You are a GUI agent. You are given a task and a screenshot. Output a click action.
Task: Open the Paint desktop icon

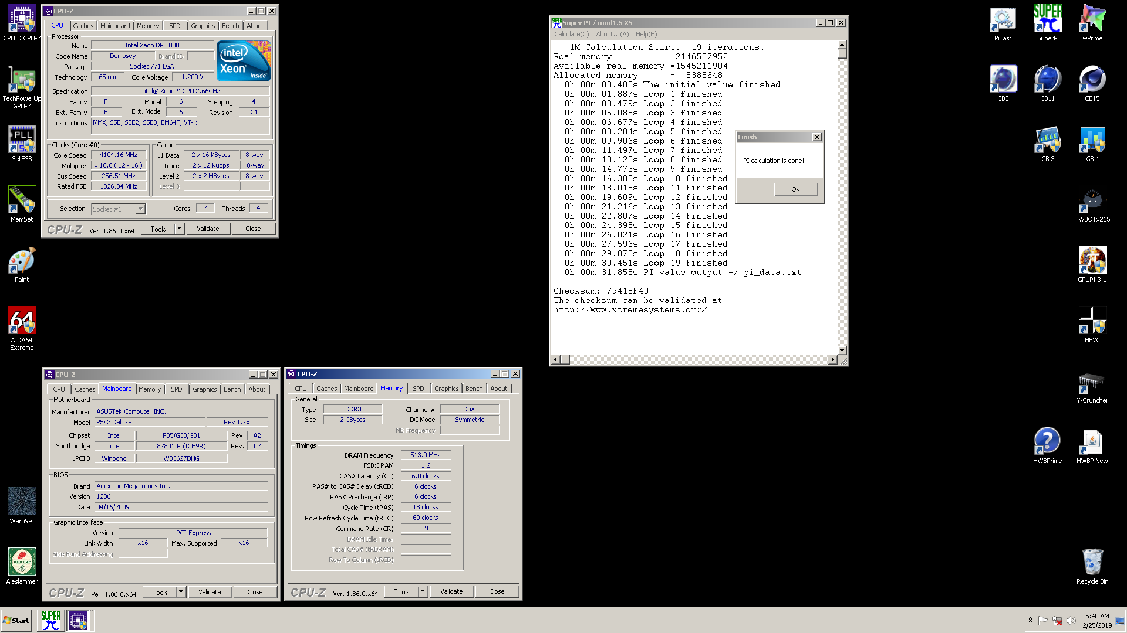[22, 265]
